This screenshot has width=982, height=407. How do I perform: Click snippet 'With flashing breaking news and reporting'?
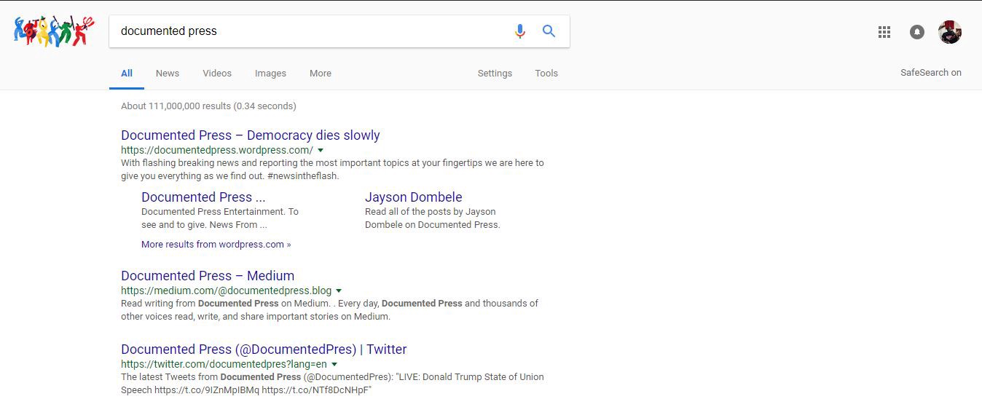tap(332, 169)
